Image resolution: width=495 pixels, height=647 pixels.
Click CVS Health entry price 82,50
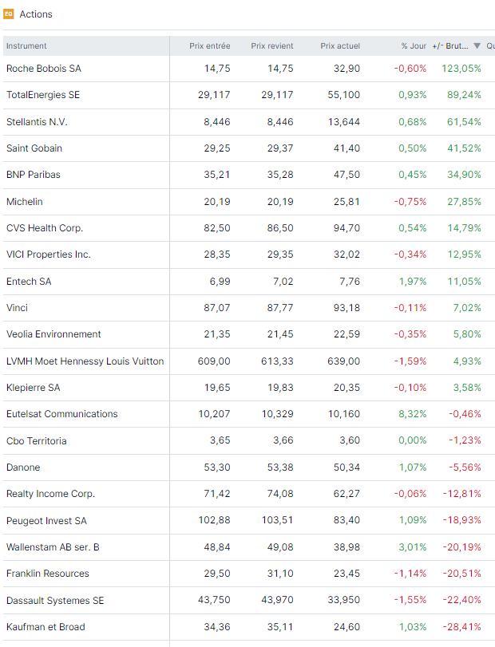pos(217,228)
